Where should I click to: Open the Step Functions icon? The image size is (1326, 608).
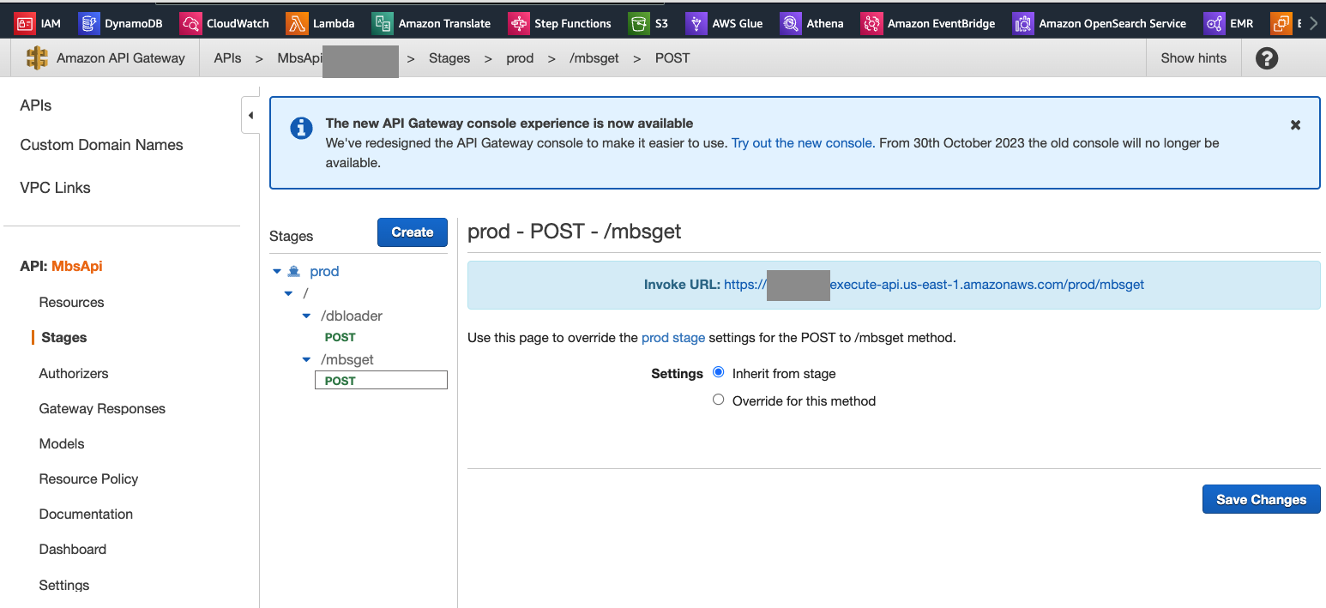tap(519, 23)
